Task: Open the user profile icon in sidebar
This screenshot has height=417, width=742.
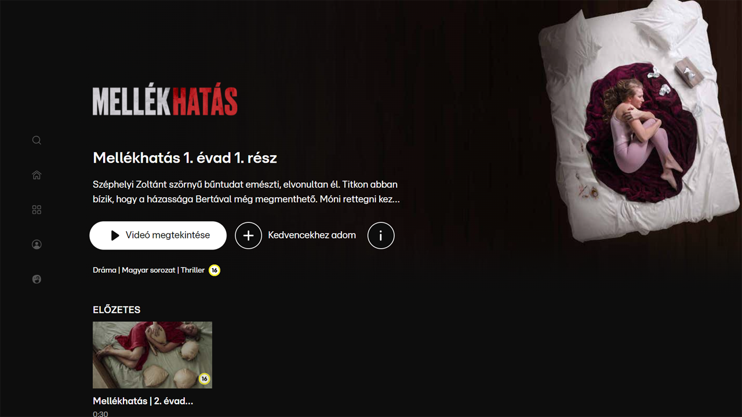Action: pos(37,244)
